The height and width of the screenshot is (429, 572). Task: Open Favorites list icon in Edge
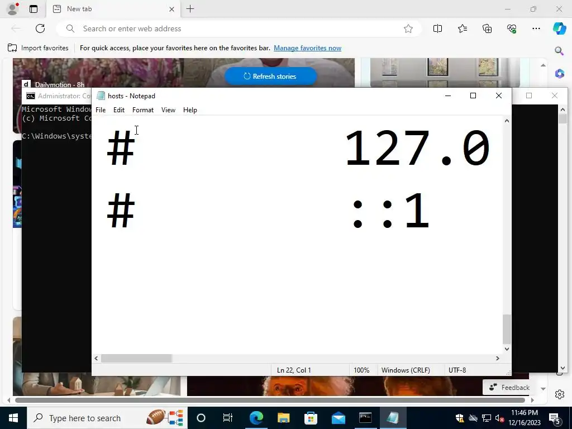point(462,28)
